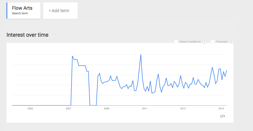Select the Flow Arts search term card
The image size is (253, 131).
pos(24,11)
